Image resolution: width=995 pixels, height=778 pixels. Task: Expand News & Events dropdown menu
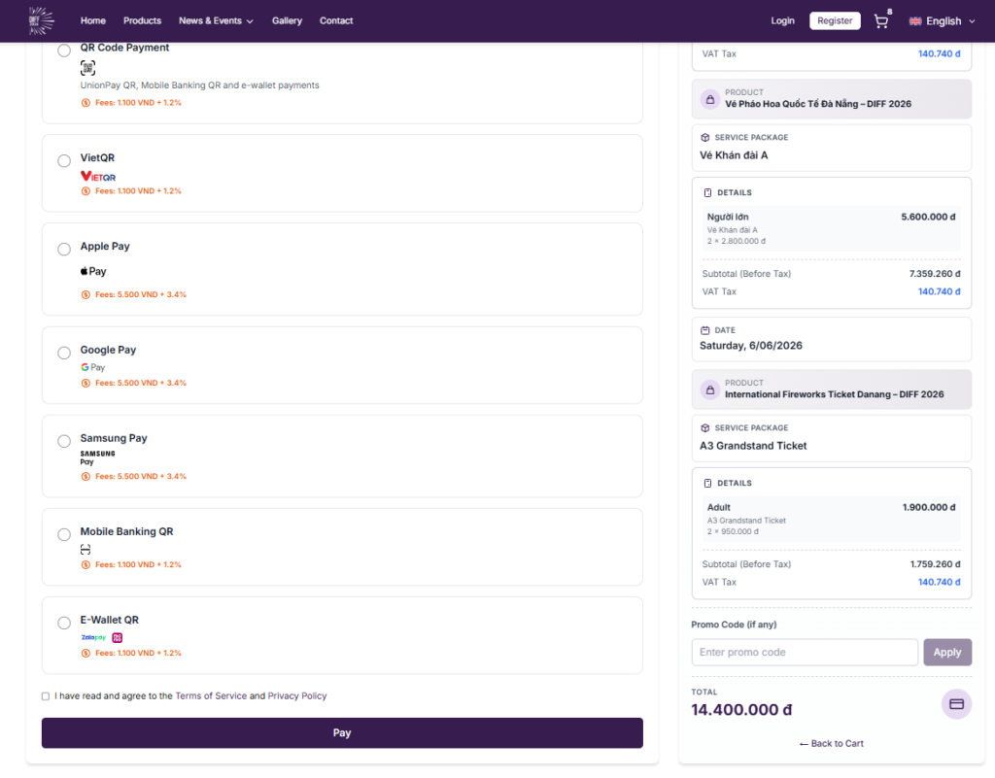tap(216, 21)
